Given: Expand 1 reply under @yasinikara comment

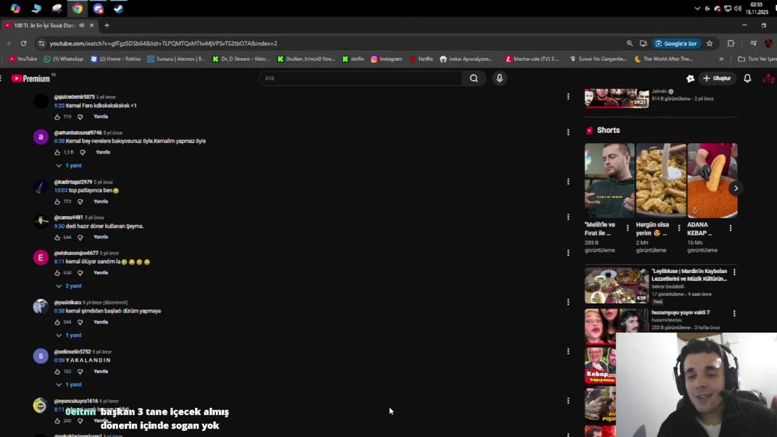Looking at the screenshot, I should click(69, 335).
